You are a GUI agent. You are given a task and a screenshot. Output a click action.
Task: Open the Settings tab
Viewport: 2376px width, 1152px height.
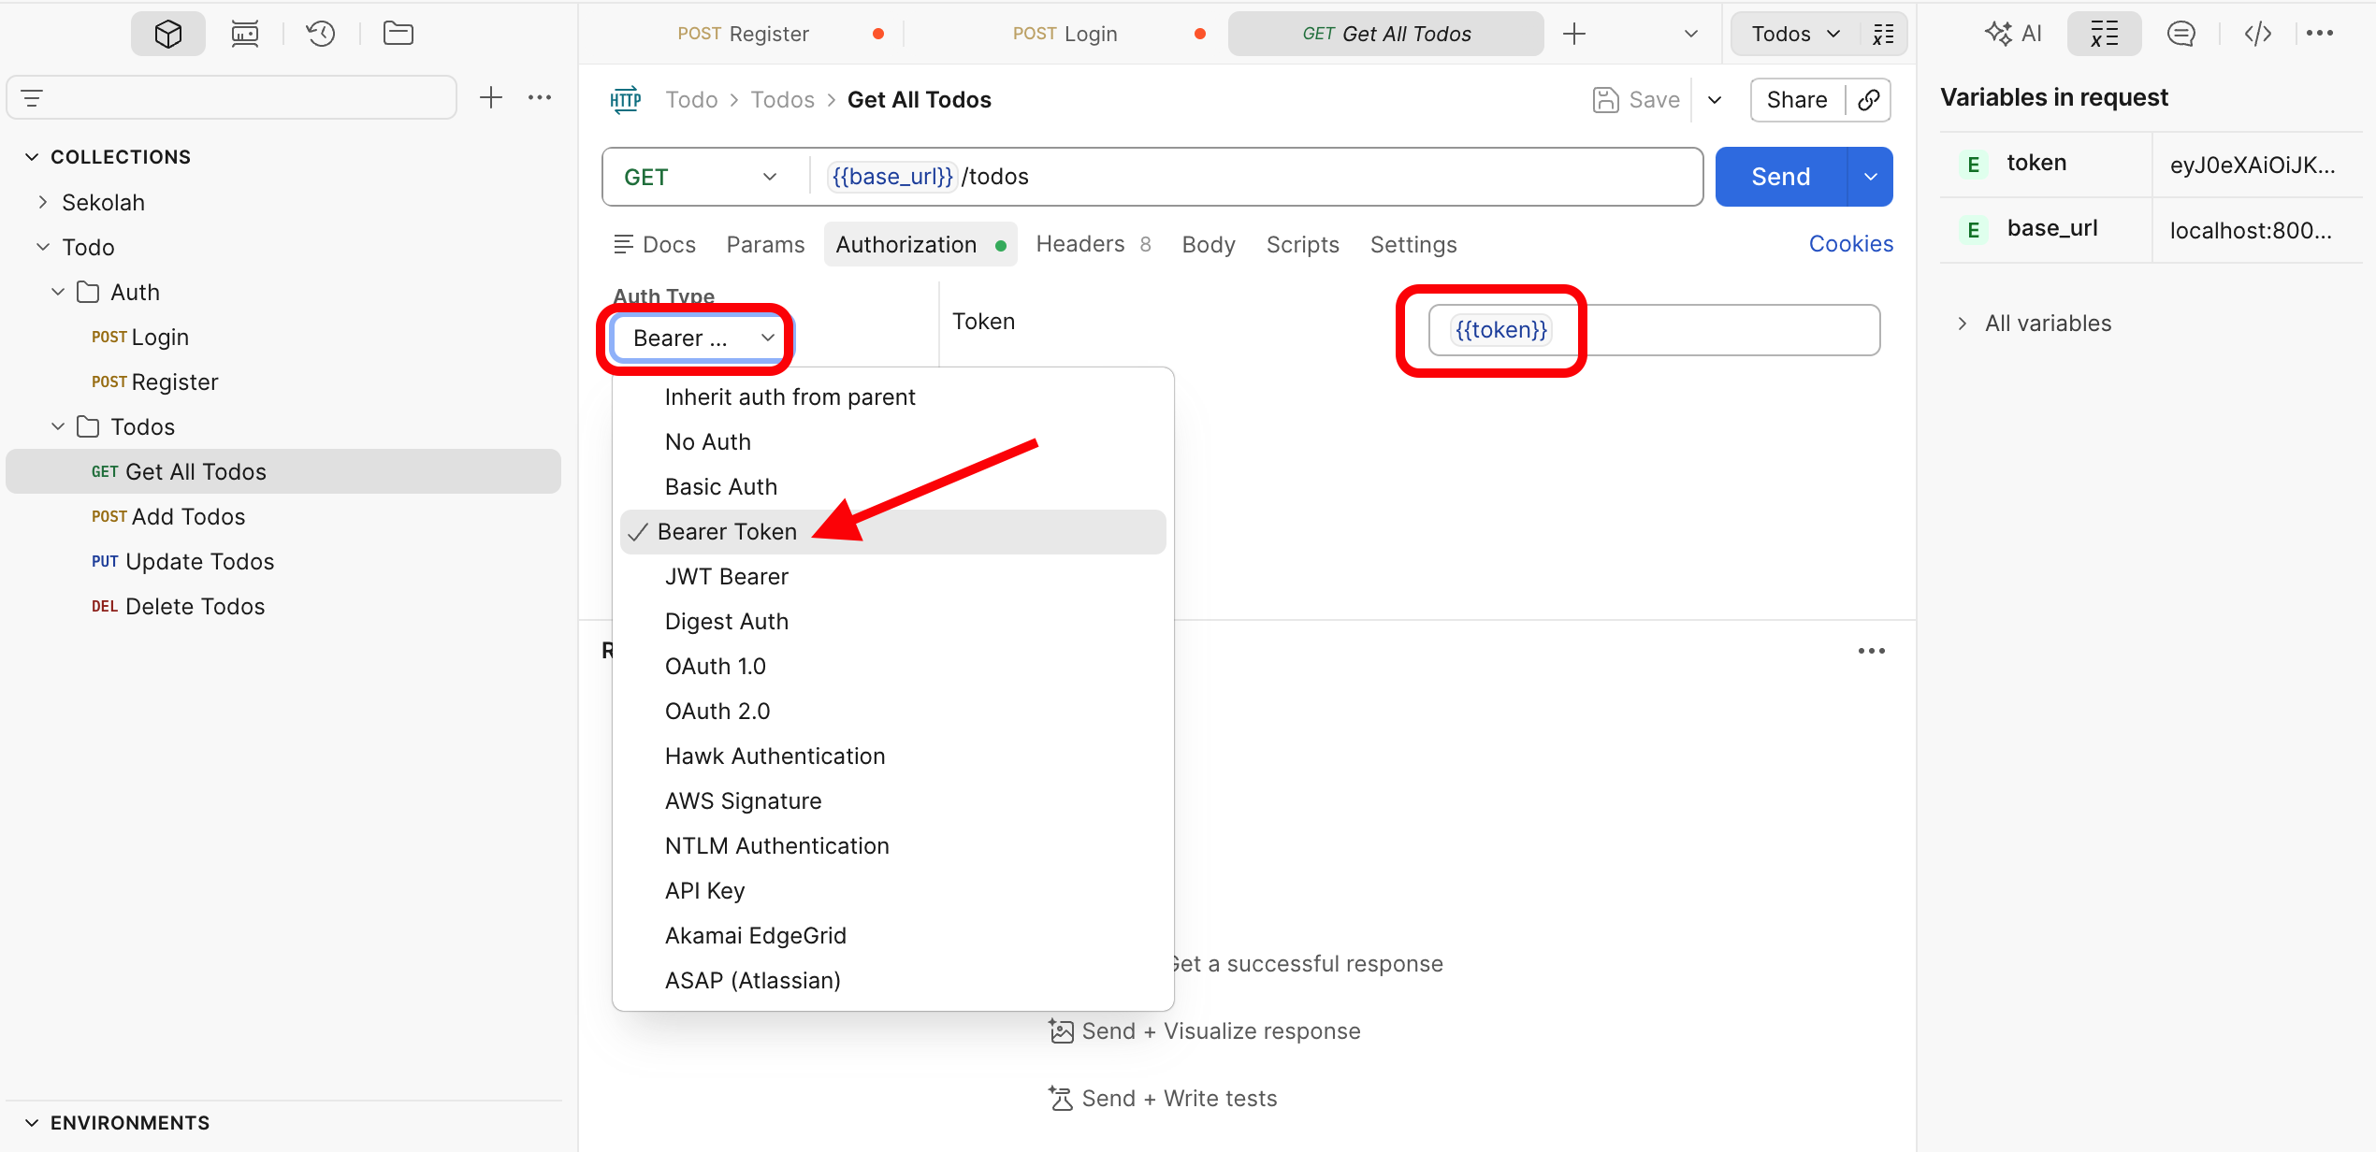[x=1413, y=245]
